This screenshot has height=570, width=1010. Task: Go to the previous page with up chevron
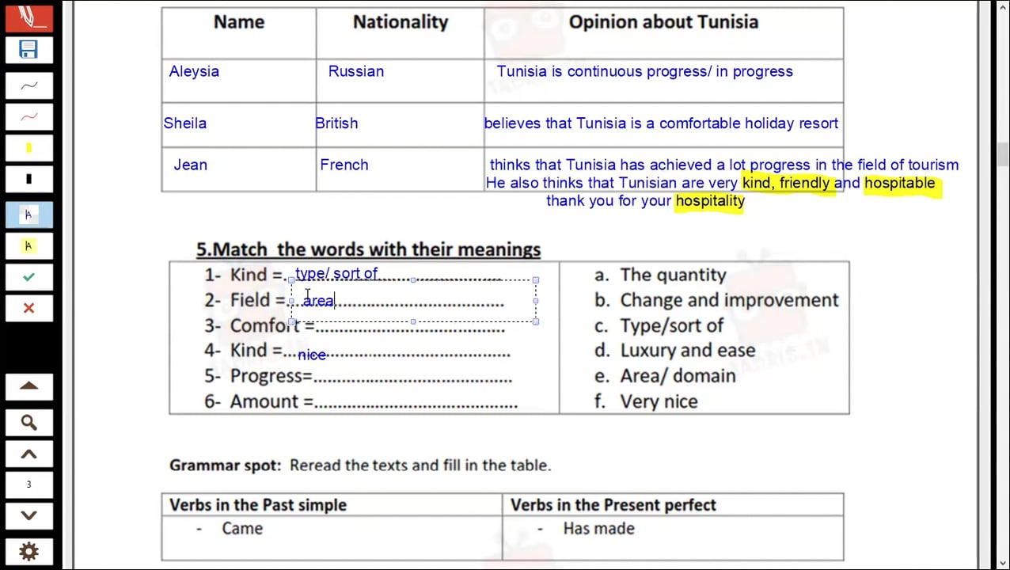pyautogui.click(x=28, y=454)
